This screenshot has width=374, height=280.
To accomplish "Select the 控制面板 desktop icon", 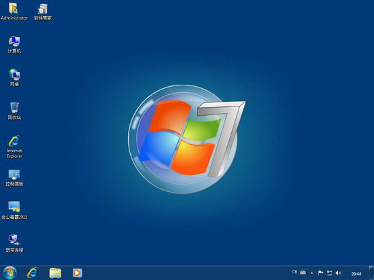I will coord(14,178).
